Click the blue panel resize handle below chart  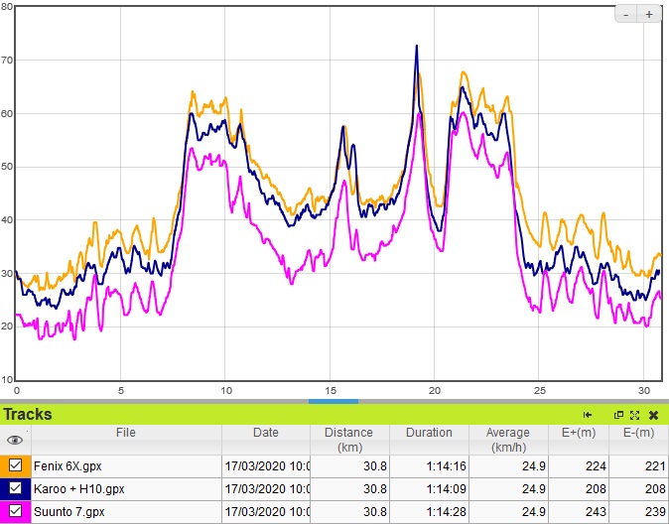point(334,401)
